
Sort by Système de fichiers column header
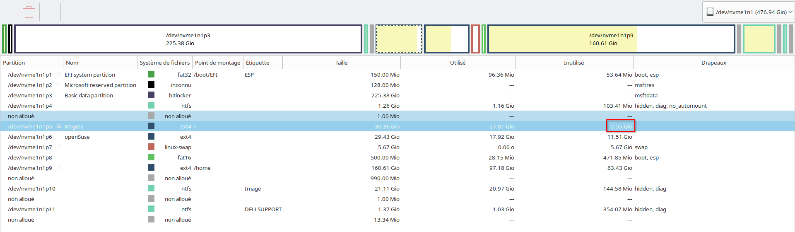point(165,63)
